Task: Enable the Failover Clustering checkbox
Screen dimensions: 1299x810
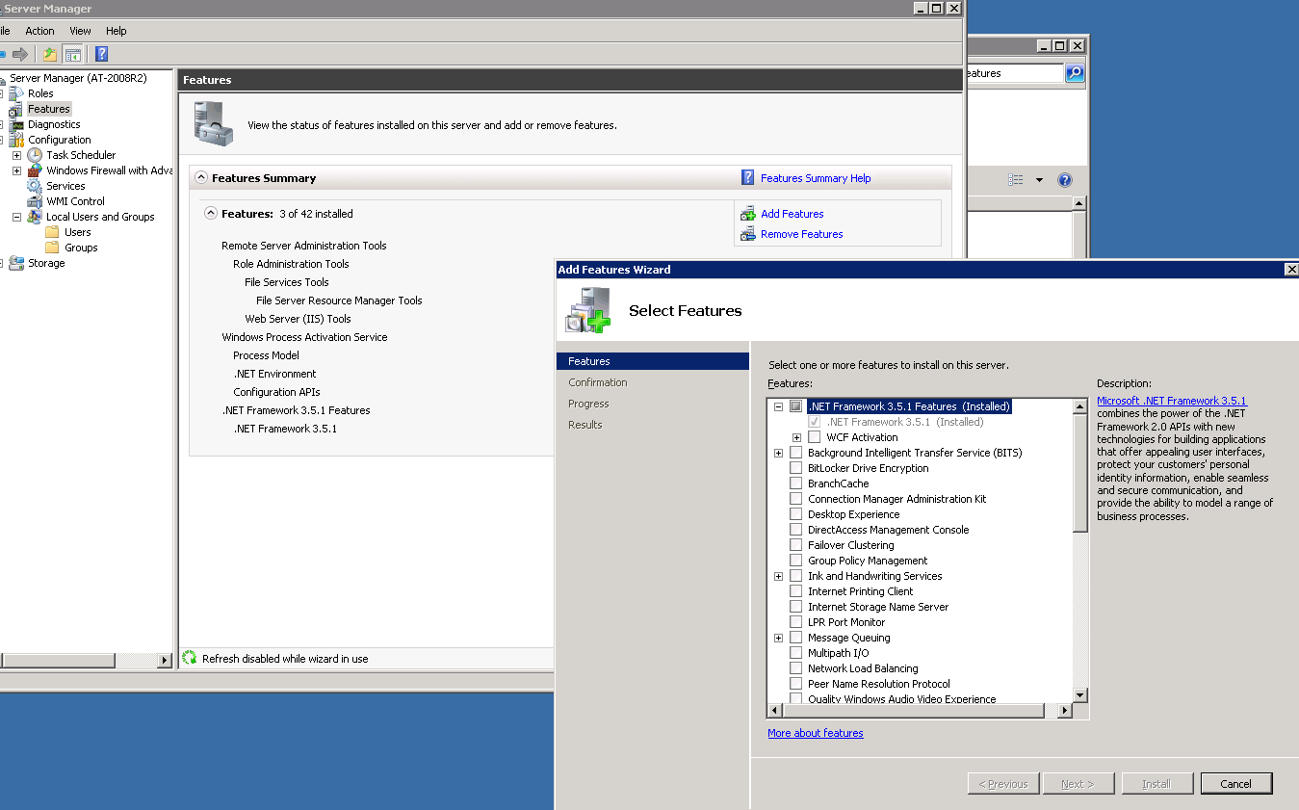Action: (795, 545)
